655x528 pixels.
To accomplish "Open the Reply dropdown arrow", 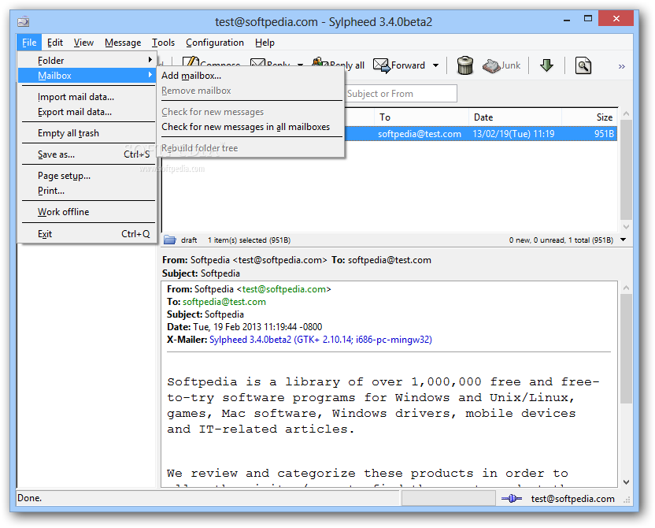I will [x=300, y=65].
